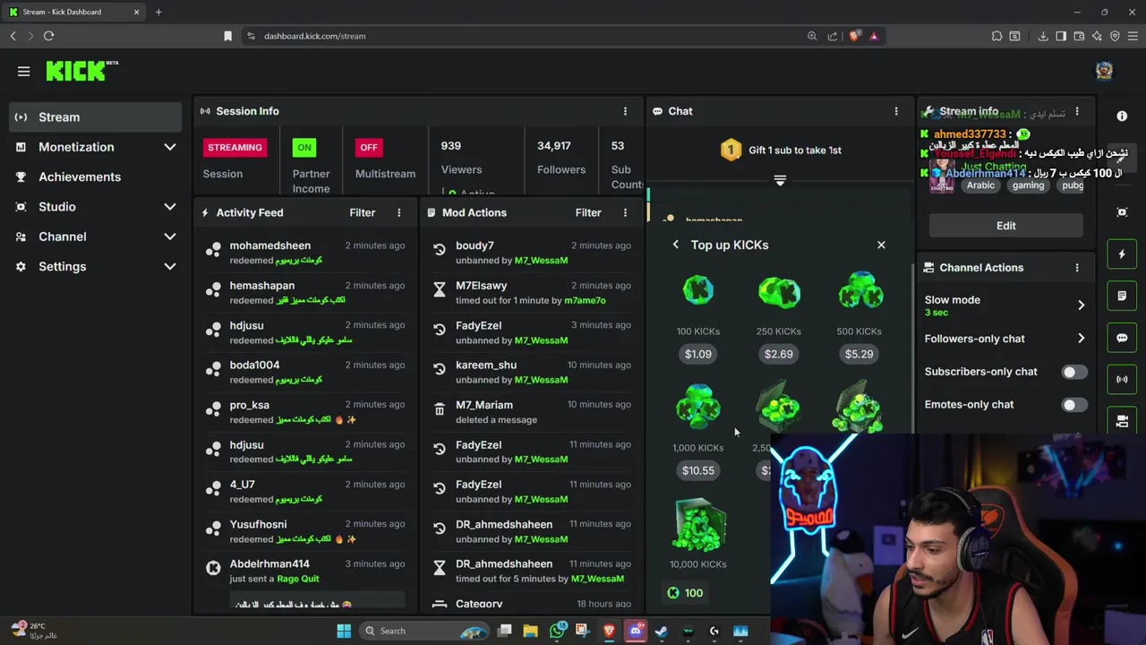Screen dimensions: 1146x645
Task: Open Mod Actions Filter dropdown
Action: point(588,212)
